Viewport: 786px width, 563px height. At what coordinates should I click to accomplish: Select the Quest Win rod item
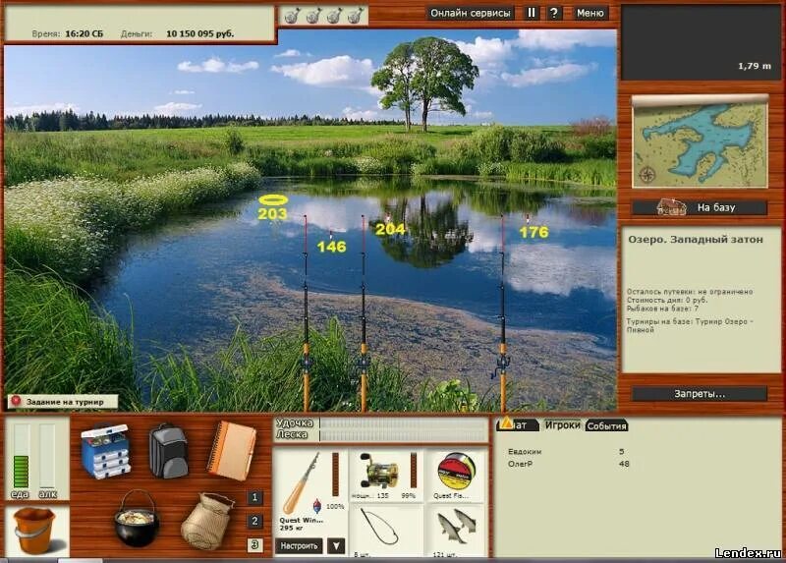click(x=304, y=482)
